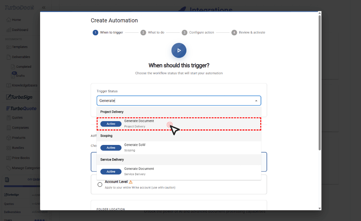Click the Templates sidebar icon

(x=9, y=47)
